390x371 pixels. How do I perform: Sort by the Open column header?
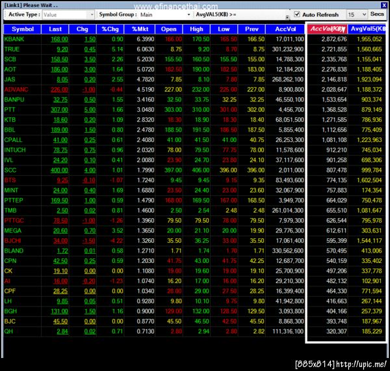coord(168,29)
